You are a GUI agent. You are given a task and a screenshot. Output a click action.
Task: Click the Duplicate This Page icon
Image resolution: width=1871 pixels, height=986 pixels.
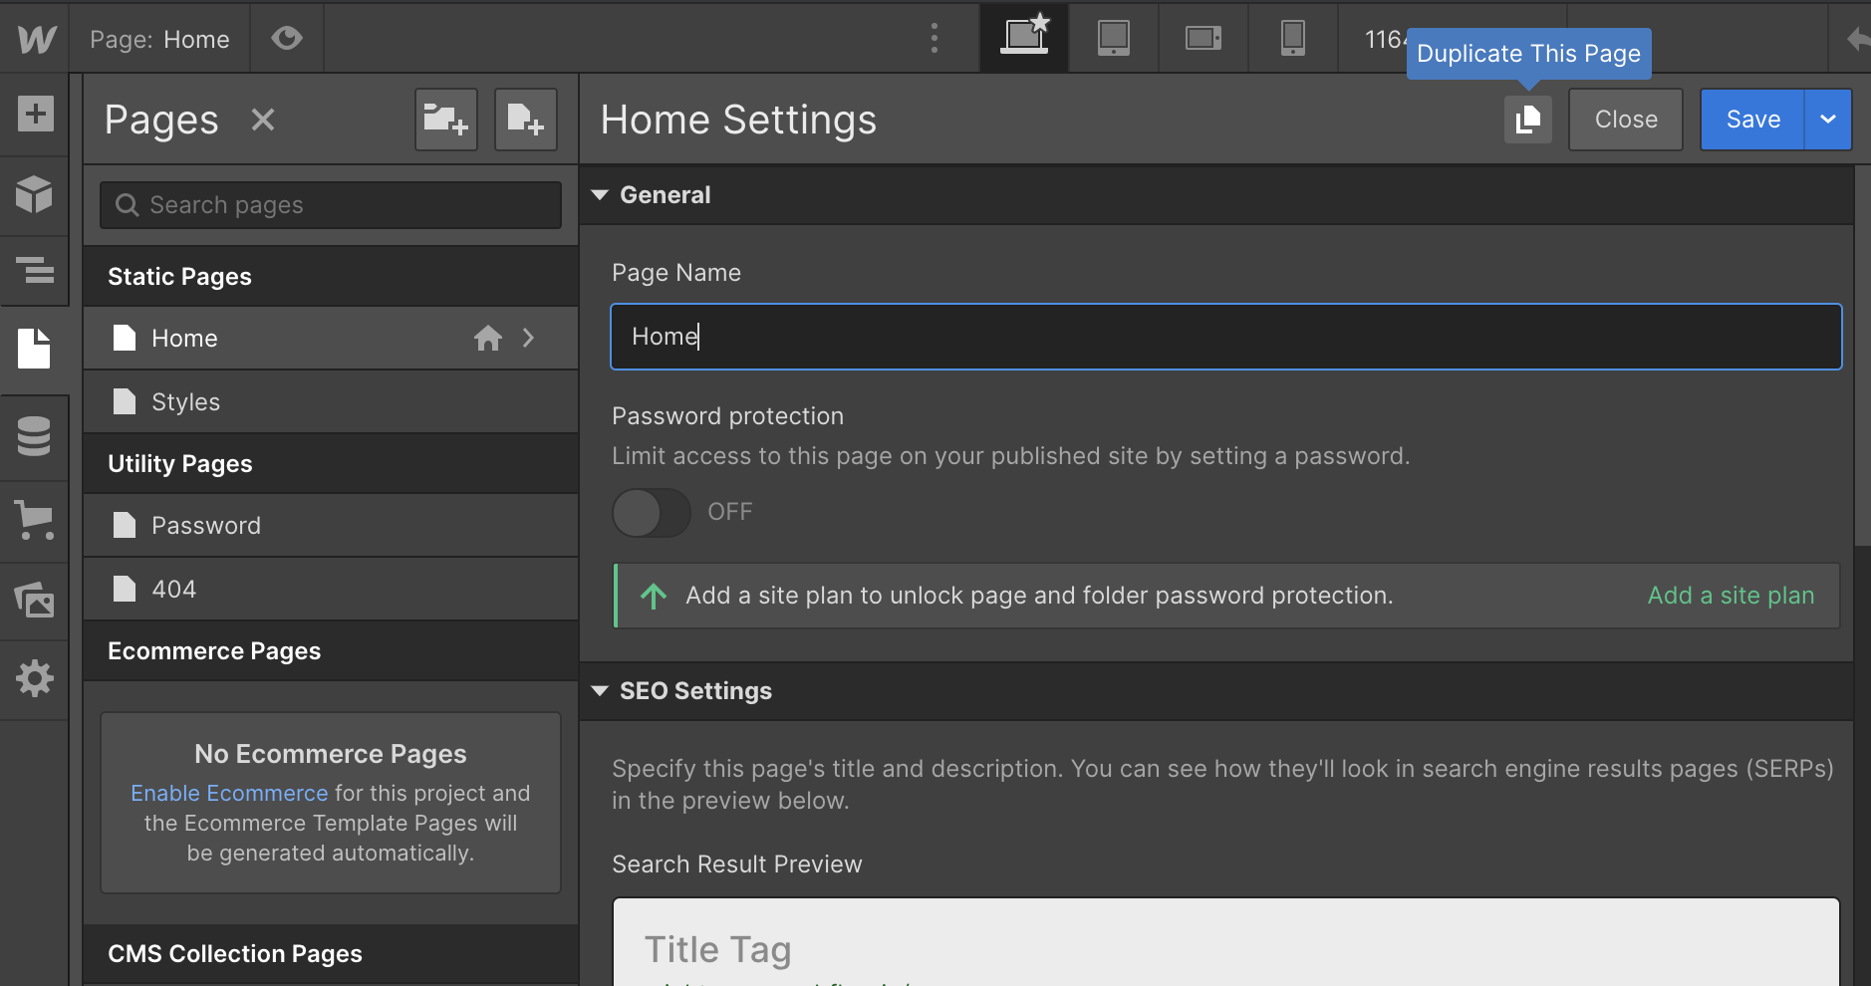click(x=1528, y=120)
